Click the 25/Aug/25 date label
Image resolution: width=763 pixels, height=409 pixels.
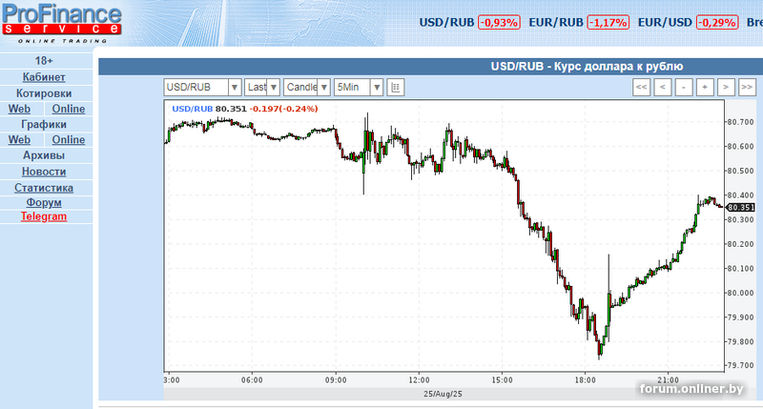(x=443, y=394)
